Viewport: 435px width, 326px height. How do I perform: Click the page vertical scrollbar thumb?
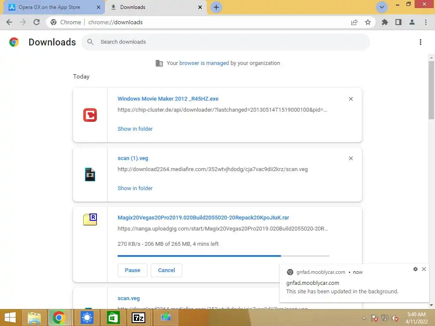431,90
